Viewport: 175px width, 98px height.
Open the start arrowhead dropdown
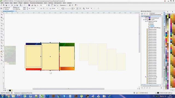coord(63,8)
